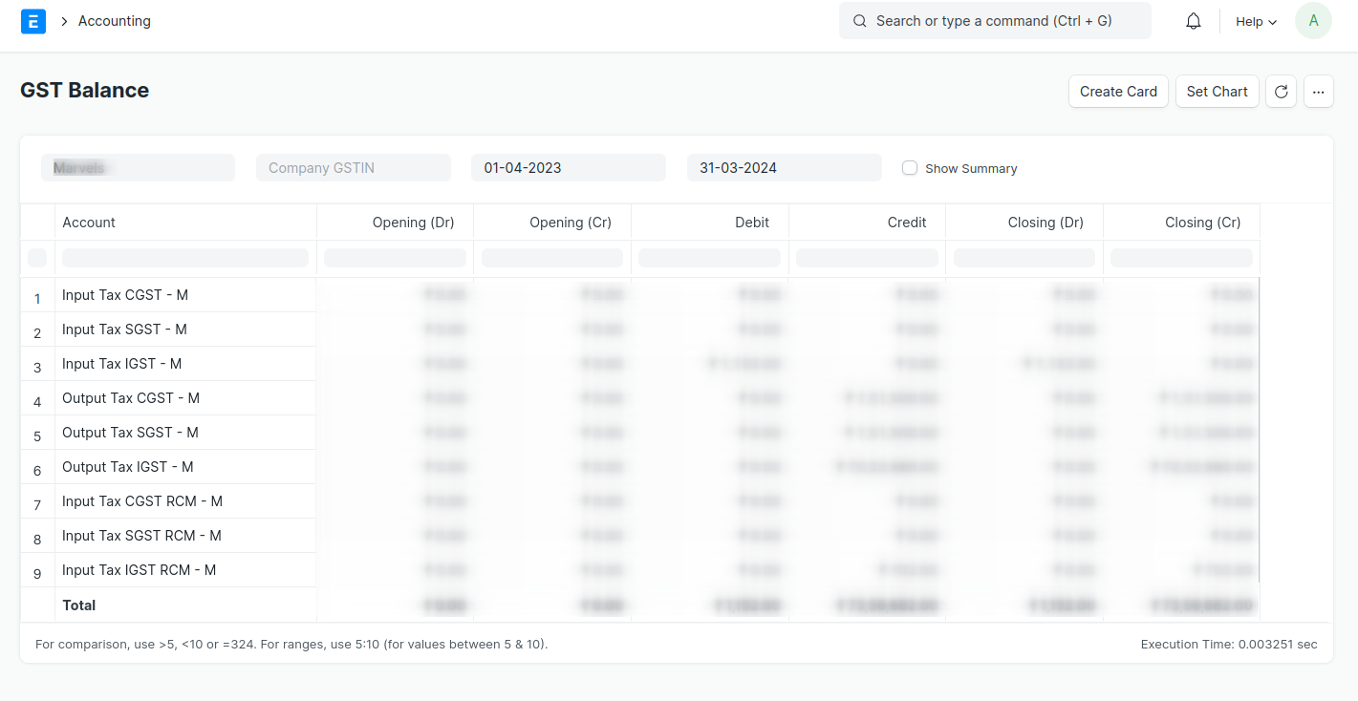The height and width of the screenshot is (701, 1358).
Task: Click the Credit column filter box
Action: click(x=867, y=258)
